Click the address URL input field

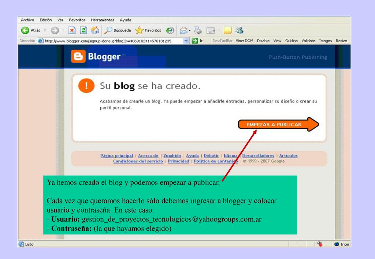point(114,41)
